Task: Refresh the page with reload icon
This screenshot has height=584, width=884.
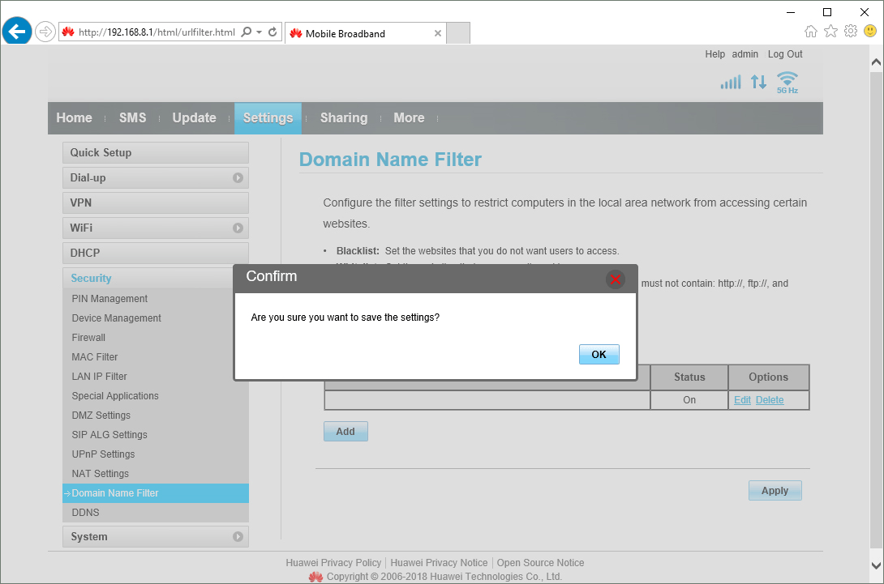Action: (273, 32)
